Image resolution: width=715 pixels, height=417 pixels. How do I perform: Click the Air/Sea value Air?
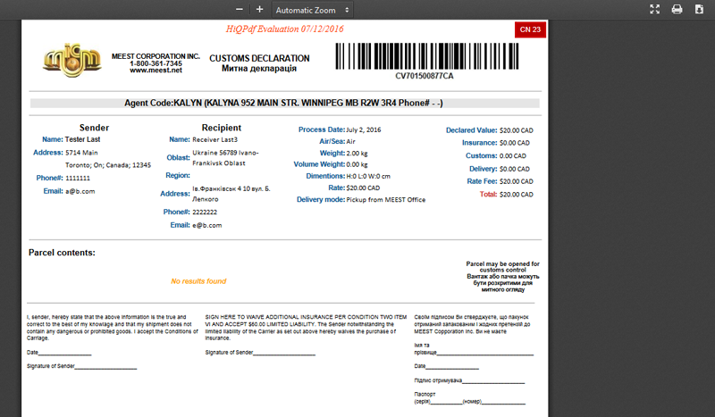coord(350,141)
